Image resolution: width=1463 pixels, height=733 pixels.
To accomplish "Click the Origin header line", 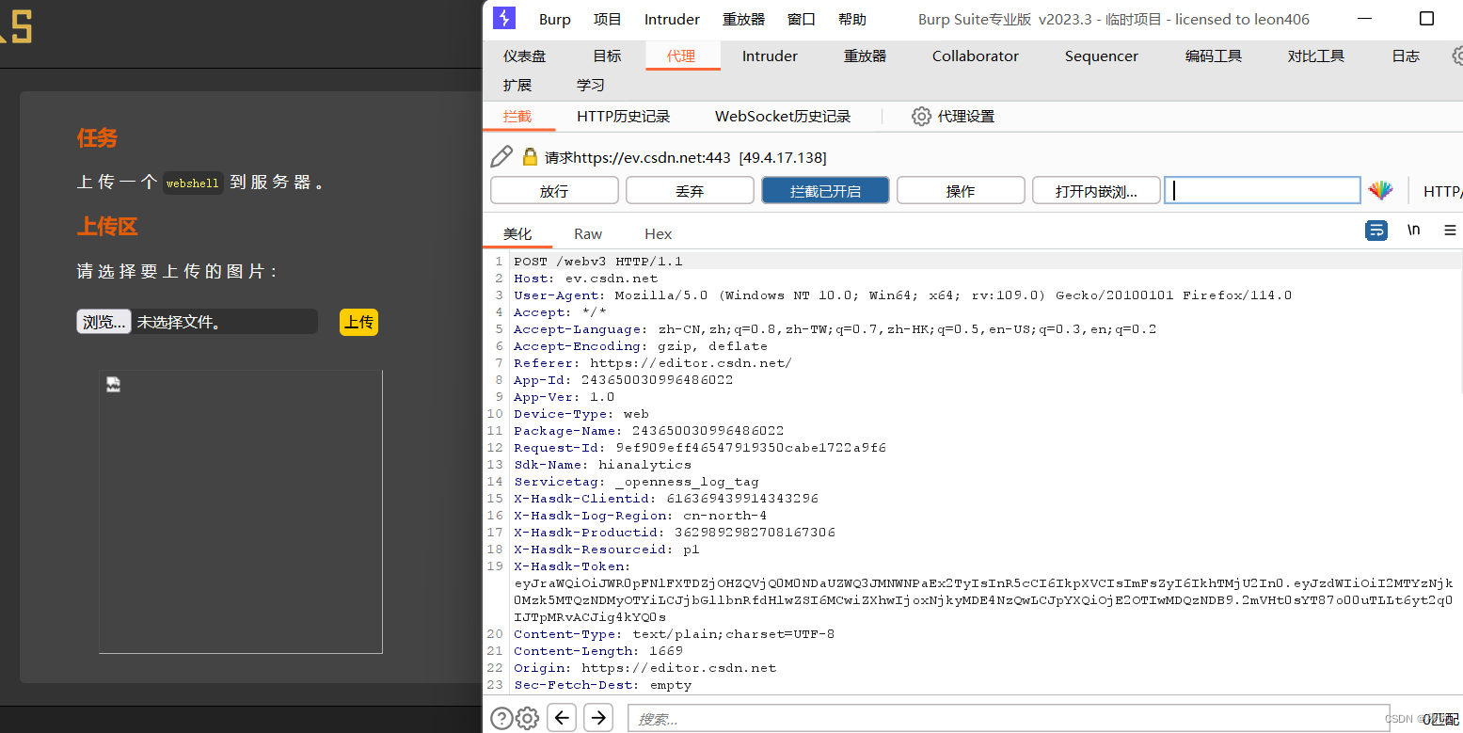I will point(645,667).
